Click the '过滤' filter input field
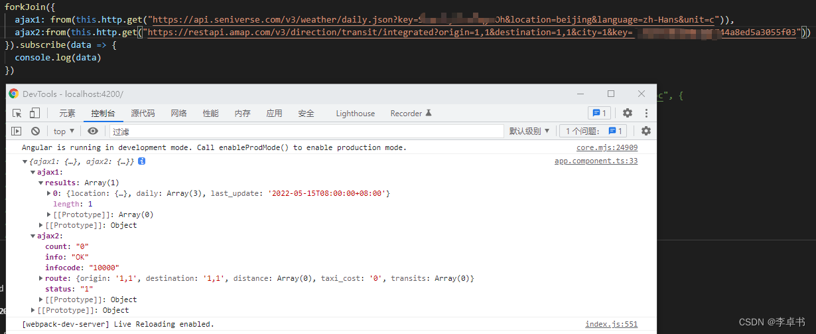Viewport: 816px width, 334px height. coord(306,131)
